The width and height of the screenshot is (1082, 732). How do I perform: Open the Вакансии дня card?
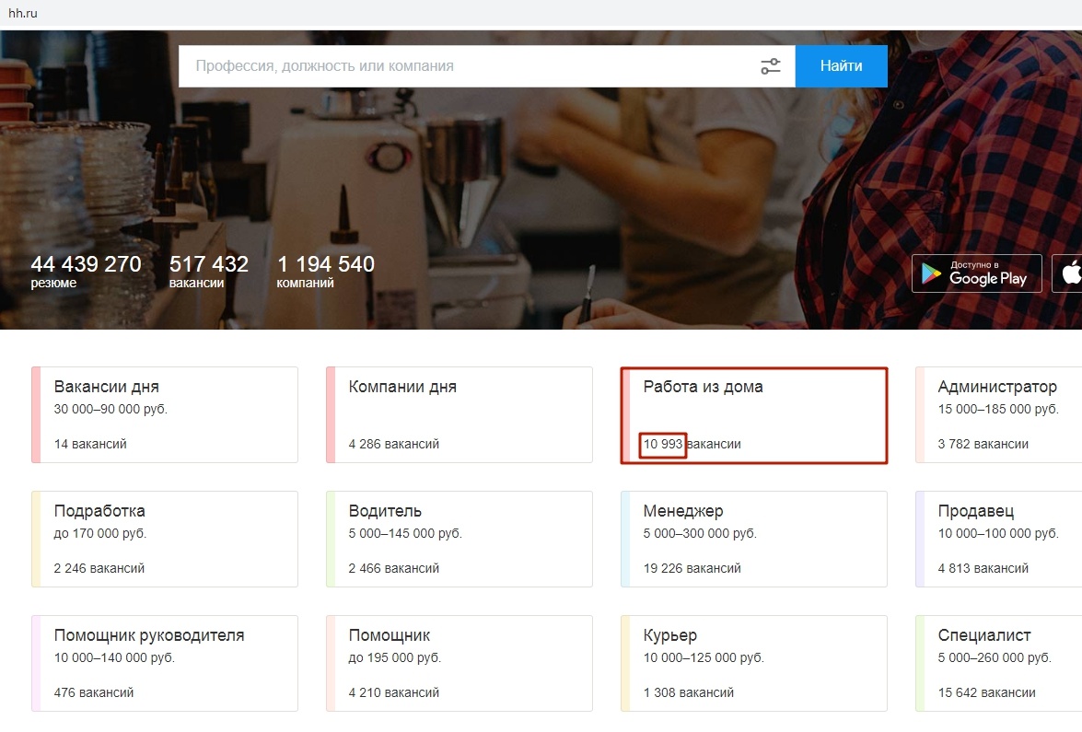[x=165, y=414]
